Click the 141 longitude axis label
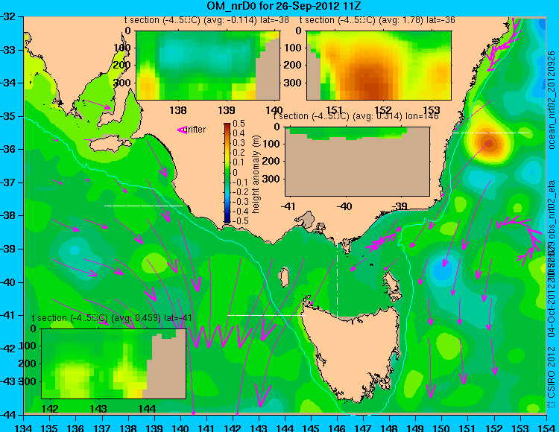This screenshot has height=432, width=559. click(x=206, y=428)
